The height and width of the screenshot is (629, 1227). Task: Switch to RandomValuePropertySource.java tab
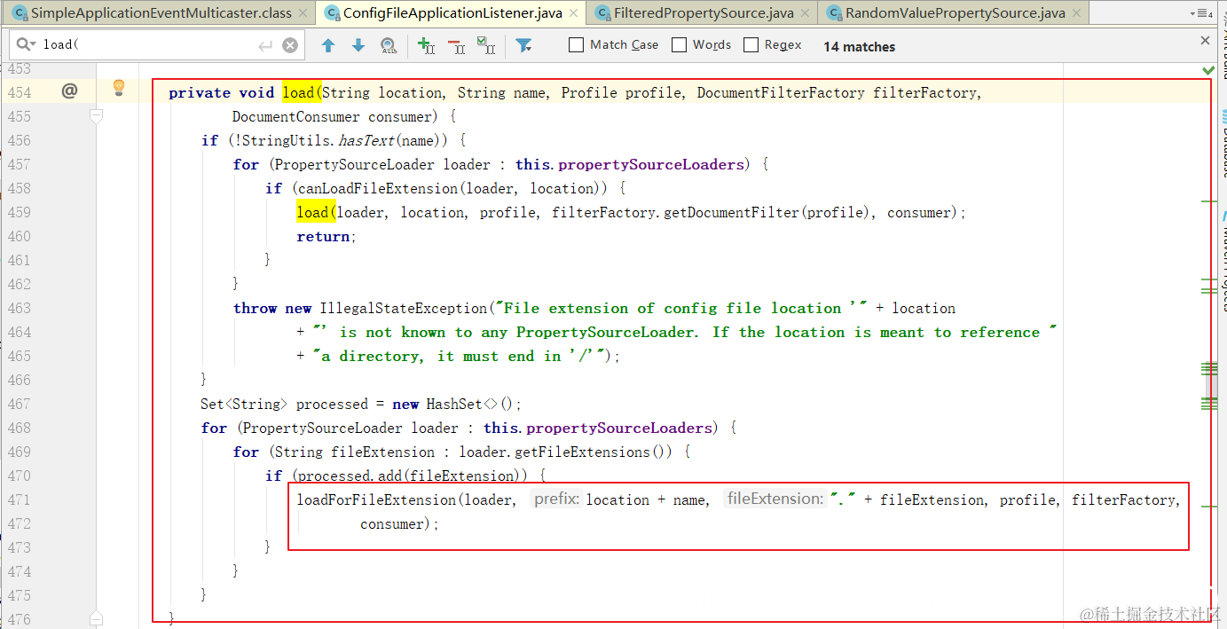tap(955, 12)
